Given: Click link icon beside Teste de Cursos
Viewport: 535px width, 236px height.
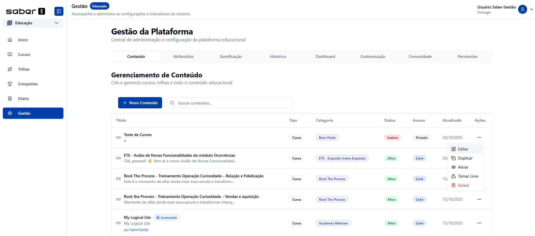Looking at the screenshot, I should coord(118,137).
